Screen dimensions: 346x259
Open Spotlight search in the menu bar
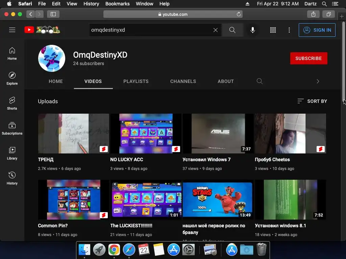(324, 4)
